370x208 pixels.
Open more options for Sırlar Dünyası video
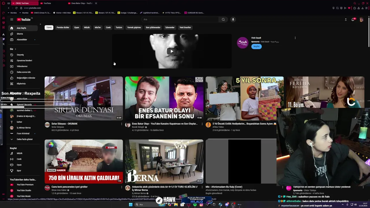tap(121, 124)
